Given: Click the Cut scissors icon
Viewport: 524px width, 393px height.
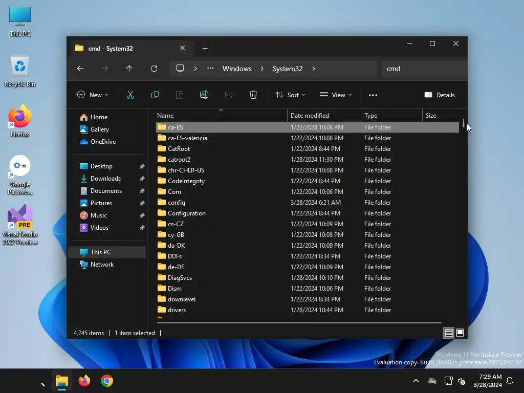Looking at the screenshot, I should click(130, 95).
